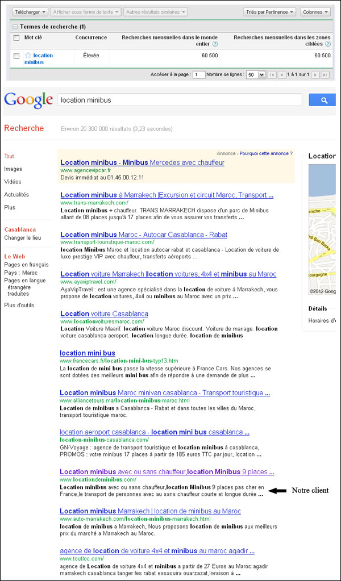341x581 pixels.
Task: Go to previous page of keyword results
Action: 282,74
